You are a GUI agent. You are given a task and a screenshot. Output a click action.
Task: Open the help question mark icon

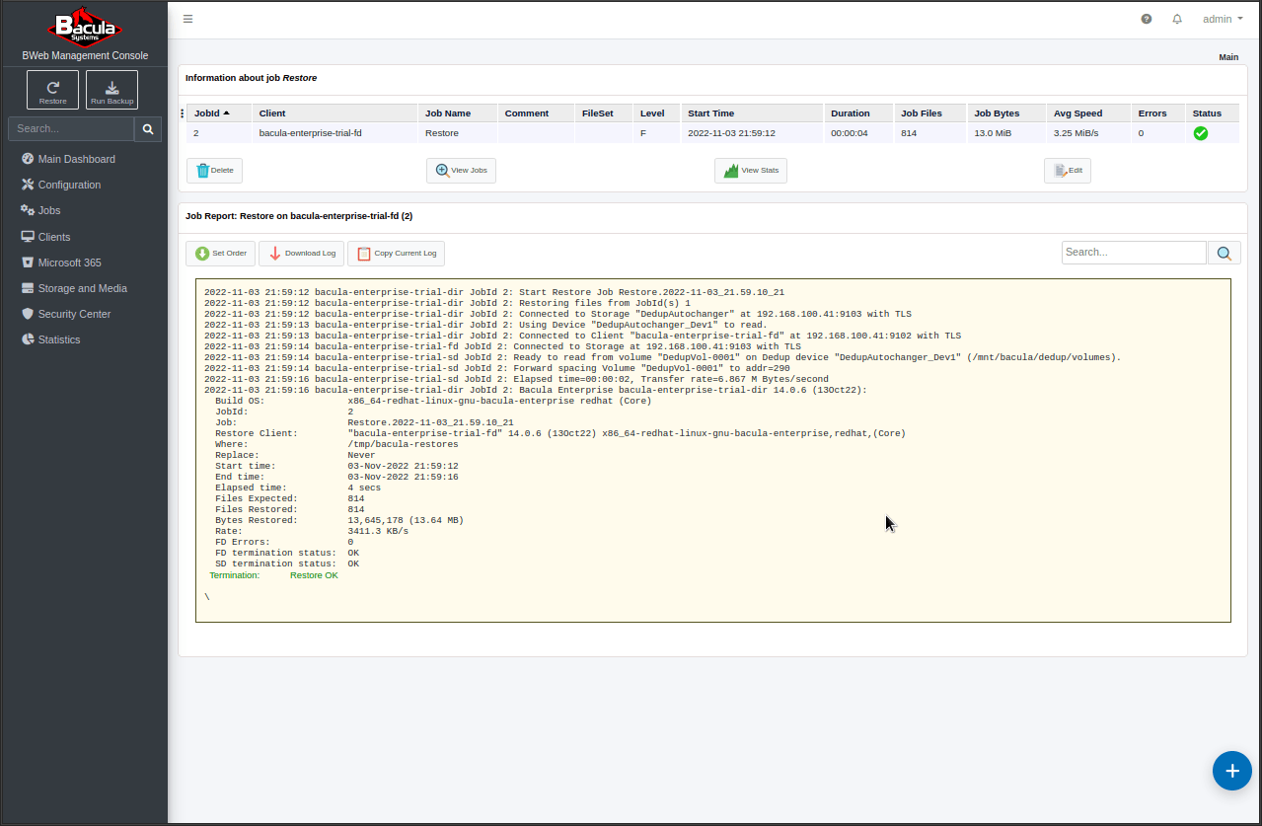point(1147,19)
